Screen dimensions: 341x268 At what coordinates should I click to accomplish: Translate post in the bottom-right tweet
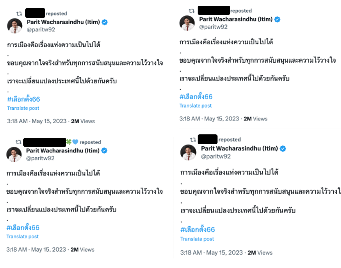click(x=197, y=239)
